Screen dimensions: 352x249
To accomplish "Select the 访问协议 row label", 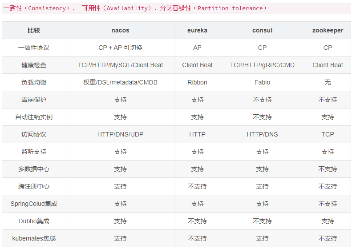I will pyautogui.click(x=34, y=134).
